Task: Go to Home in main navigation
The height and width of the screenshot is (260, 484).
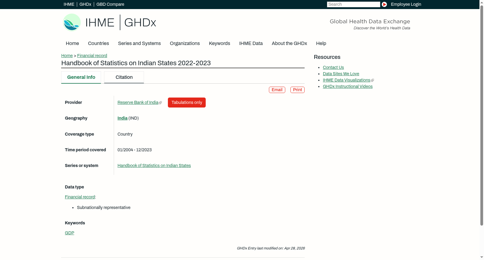Action: [72, 43]
